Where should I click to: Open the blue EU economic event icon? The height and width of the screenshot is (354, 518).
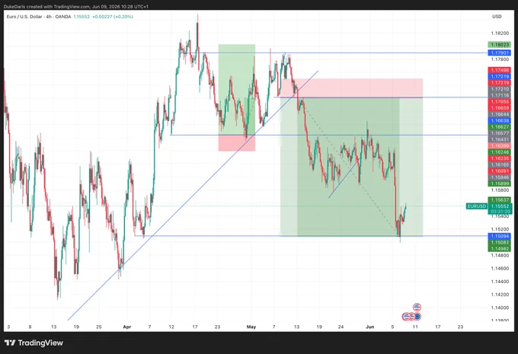click(417, 317)
